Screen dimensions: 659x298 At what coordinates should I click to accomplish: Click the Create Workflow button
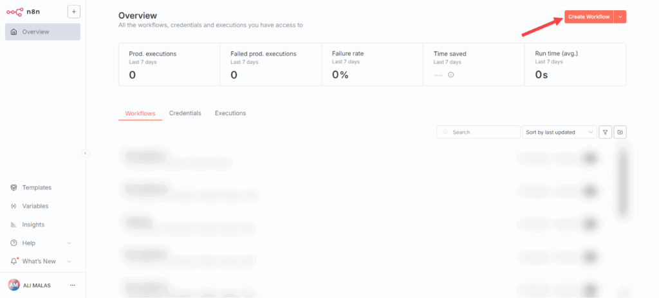tap(588, 17)
